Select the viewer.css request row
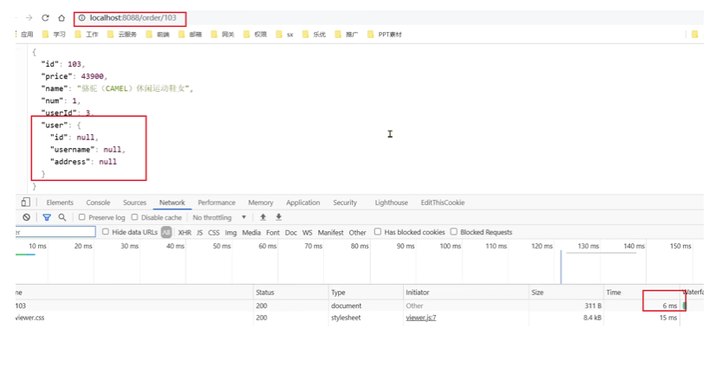Viewport: 715px width, 367px height. tap(360, 318)
